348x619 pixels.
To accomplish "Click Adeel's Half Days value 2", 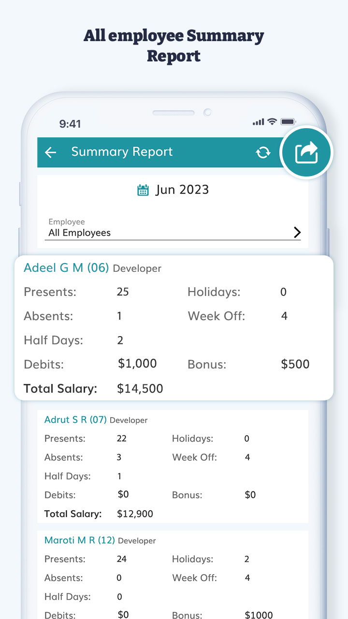I will click(120, 340).
